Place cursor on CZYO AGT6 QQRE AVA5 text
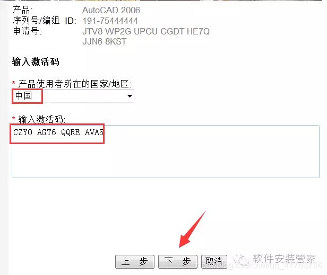327x275 pixels. coord(58,132)
